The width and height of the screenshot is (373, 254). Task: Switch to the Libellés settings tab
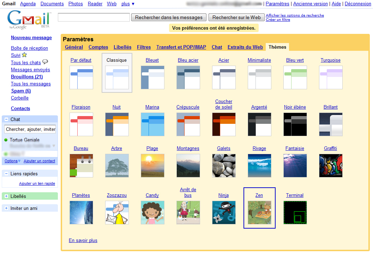coord(122,47)
